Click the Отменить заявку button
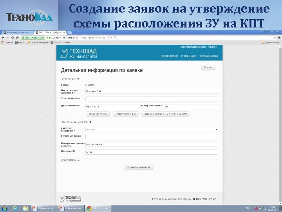The height and width of the screenshot is (212, 282). tap(98, 114)
